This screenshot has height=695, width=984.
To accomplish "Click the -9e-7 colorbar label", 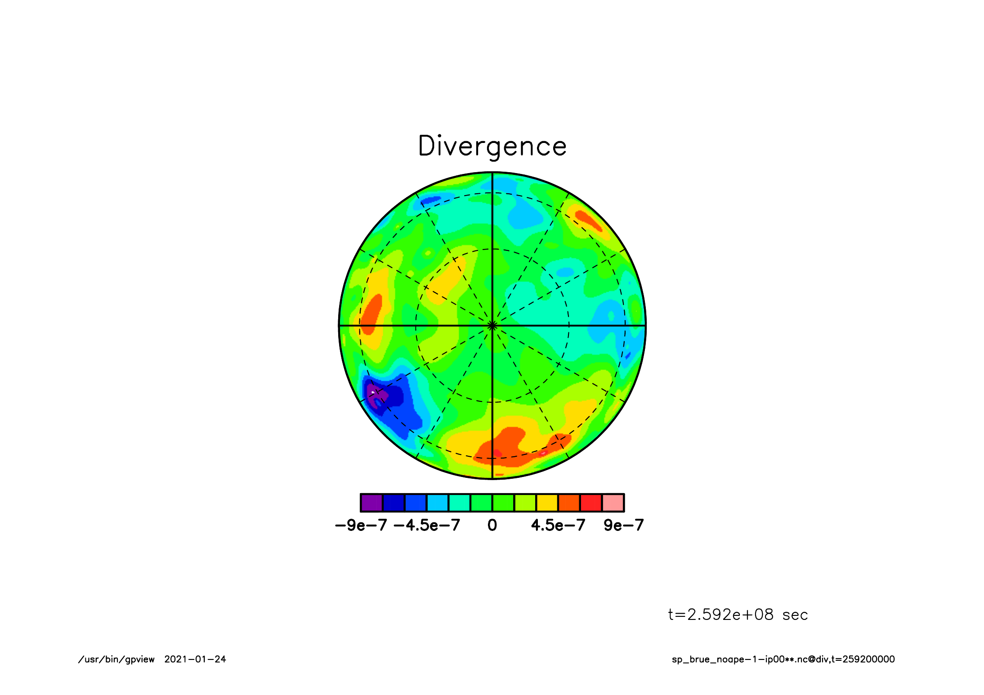I will 361,525.
